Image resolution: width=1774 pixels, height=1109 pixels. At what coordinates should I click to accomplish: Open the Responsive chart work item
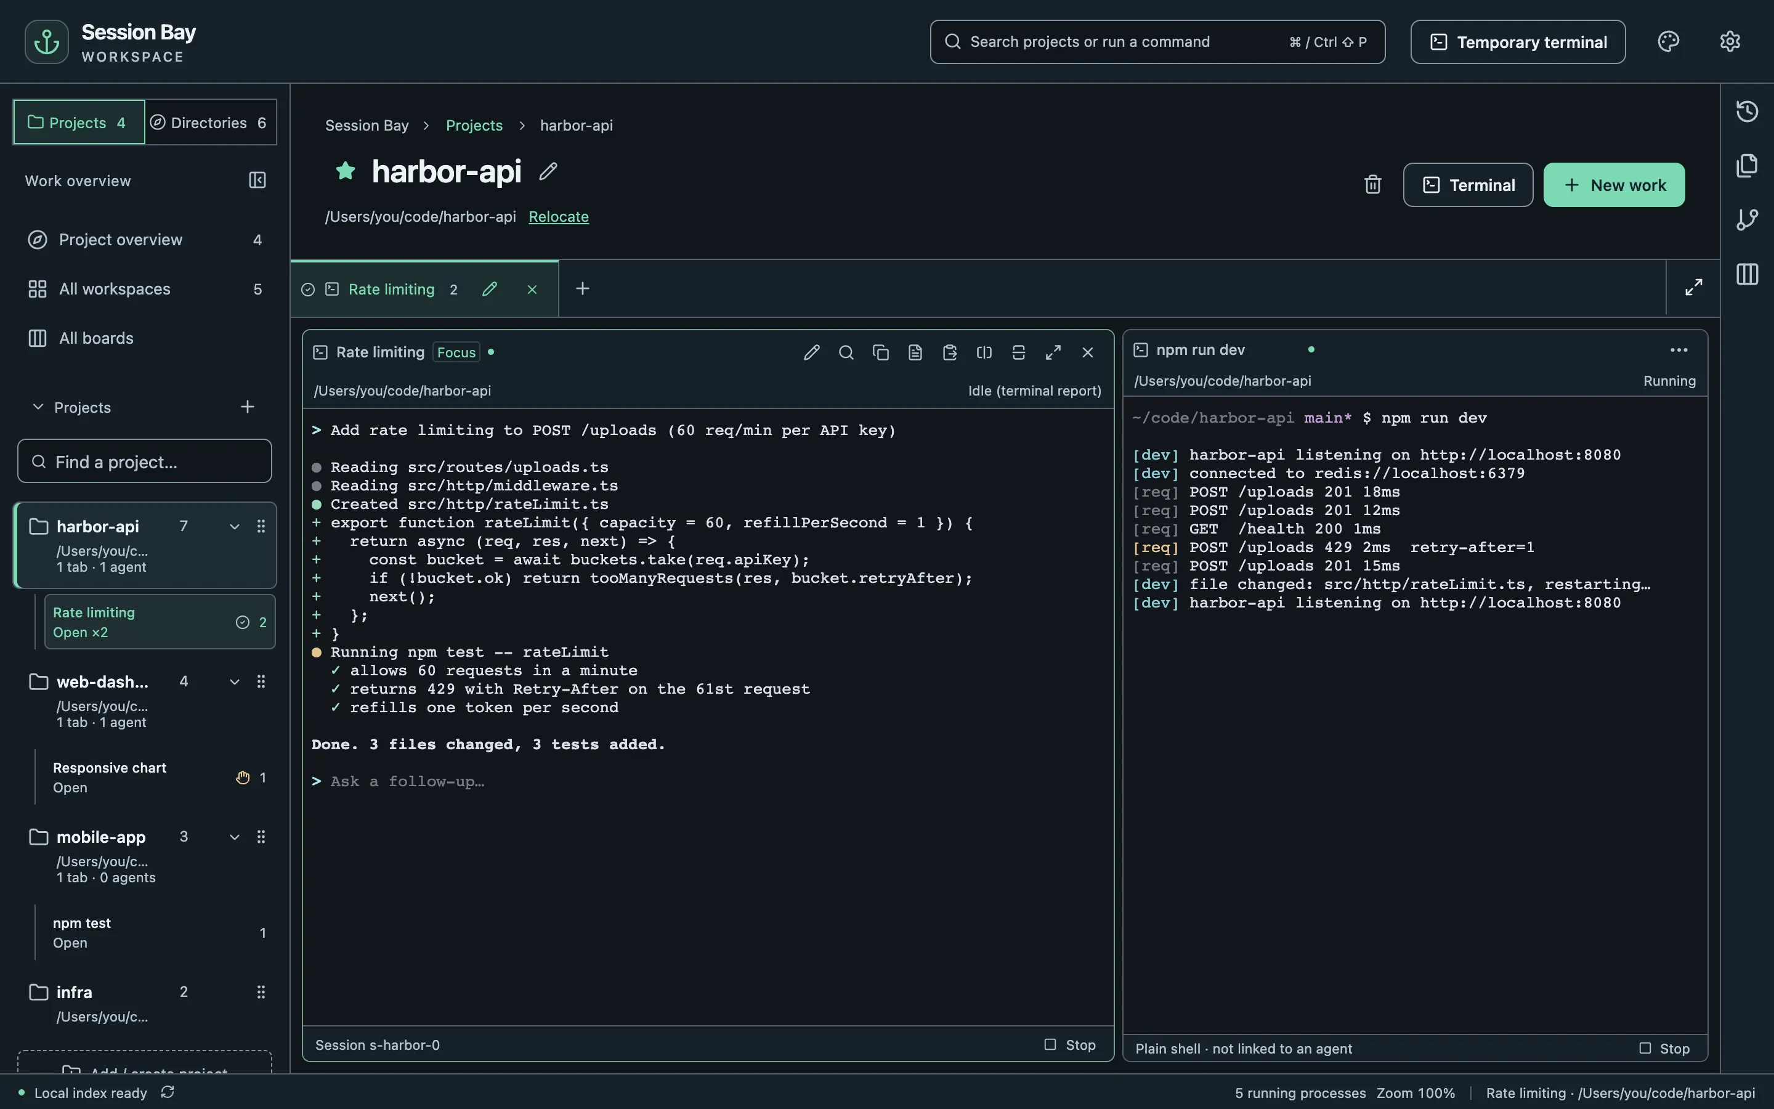click(159, 778)
